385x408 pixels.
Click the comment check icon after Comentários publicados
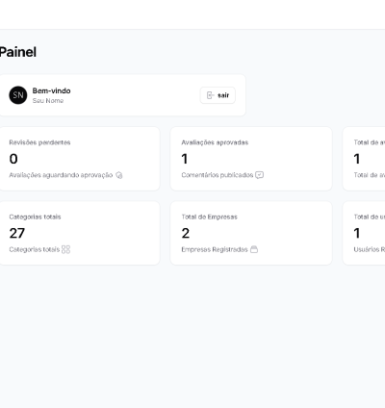pyautogui.click(x=259, y=175)
